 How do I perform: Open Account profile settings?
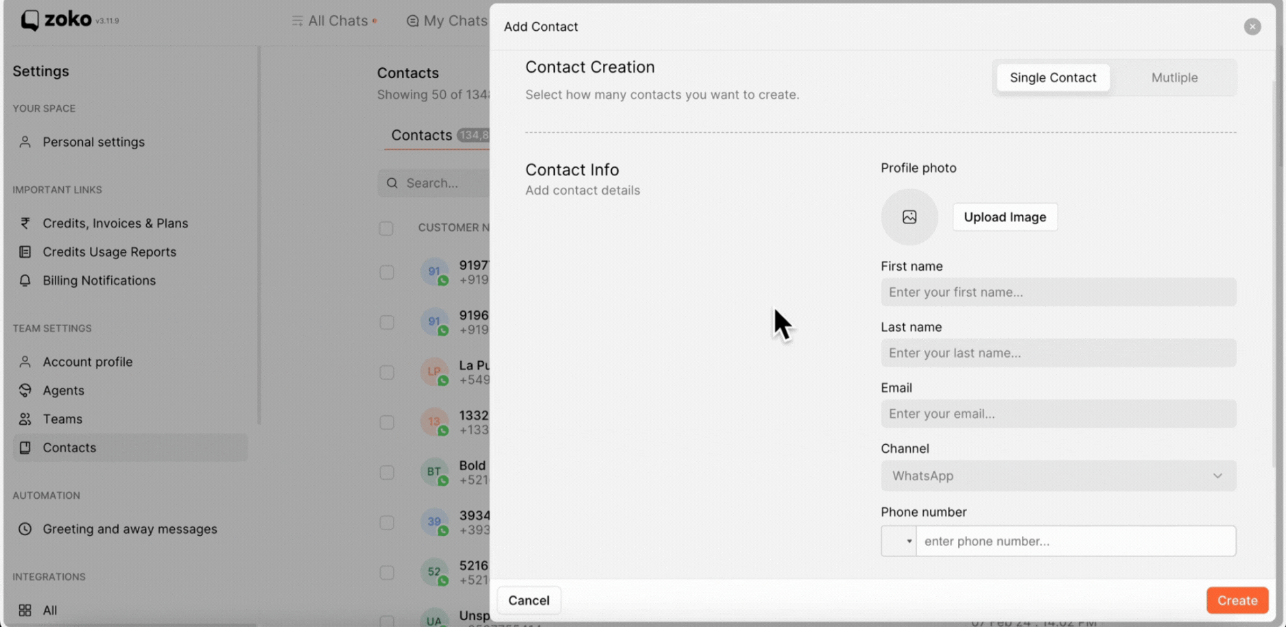(88, 362)
